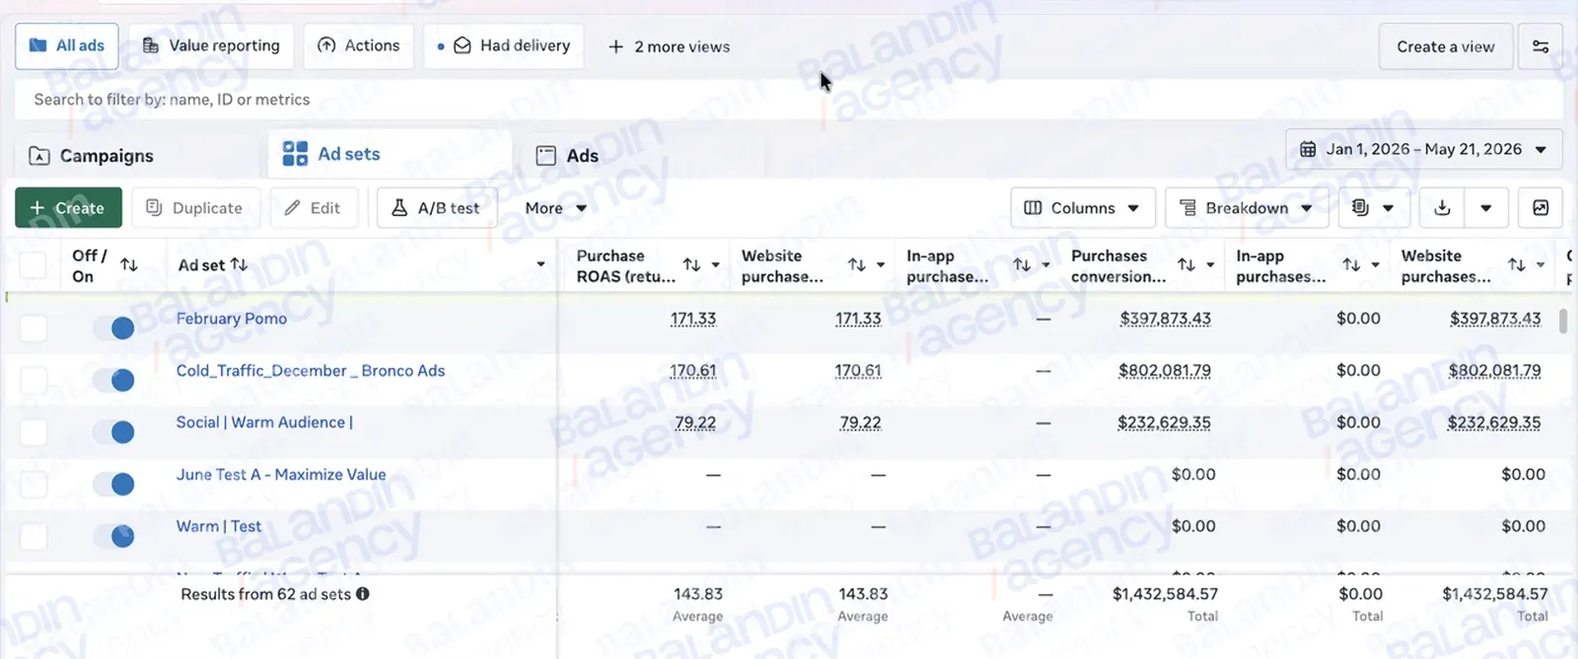Sort by the Off / On column arrows
Viewport: 1578px width, 659px height.
(x=129, y=264)
